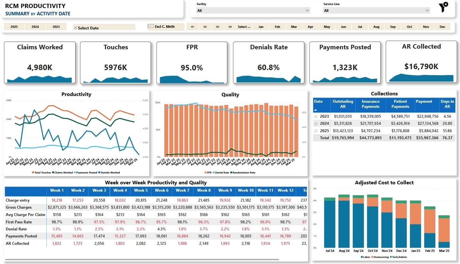The width and height of the screenshot is (460, 264).
Task: Click the Resubmission Rate legend marker
Action: point(231,172)
